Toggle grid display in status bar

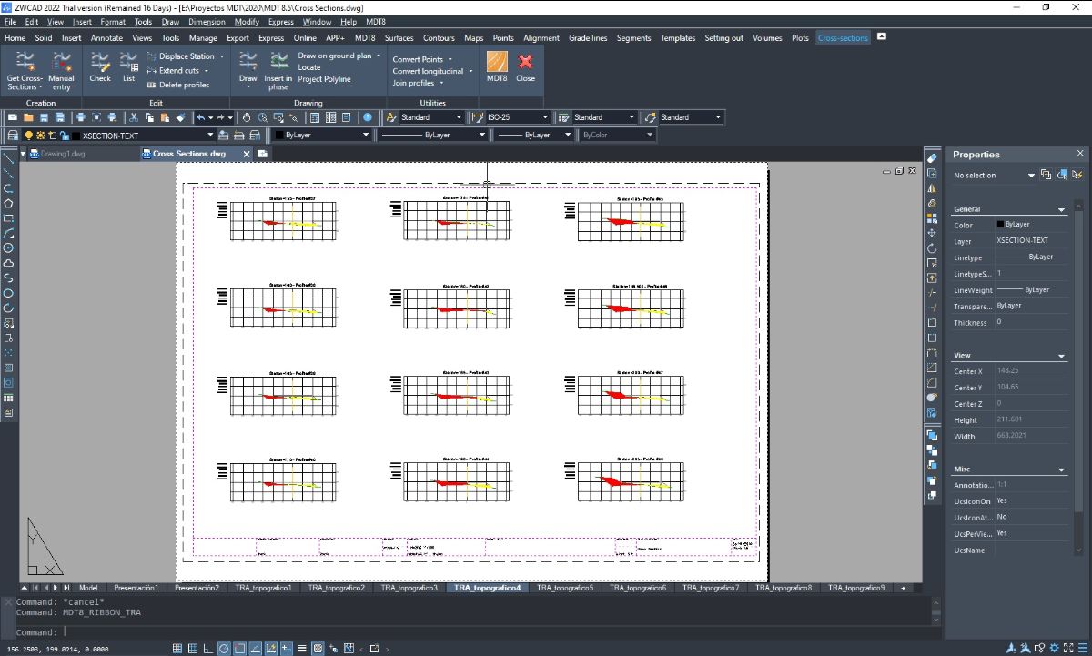click(193, 649)
